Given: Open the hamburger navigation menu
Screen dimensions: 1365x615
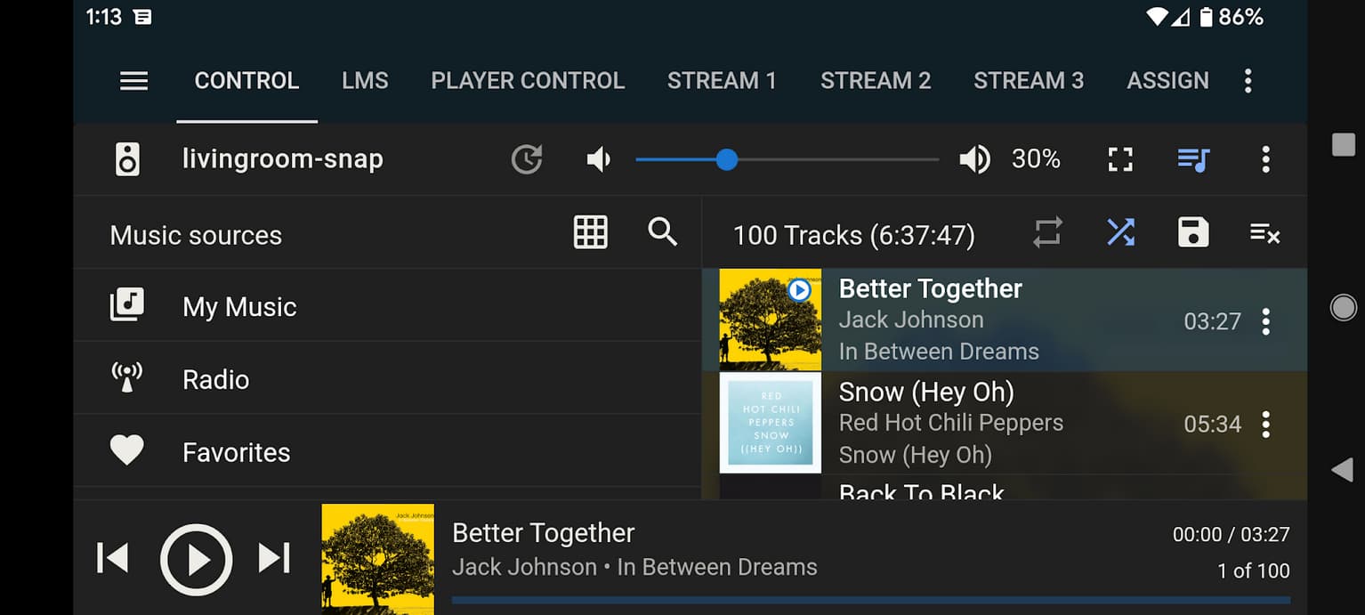Looking at the screenshot, I should (x=133, y=81).
